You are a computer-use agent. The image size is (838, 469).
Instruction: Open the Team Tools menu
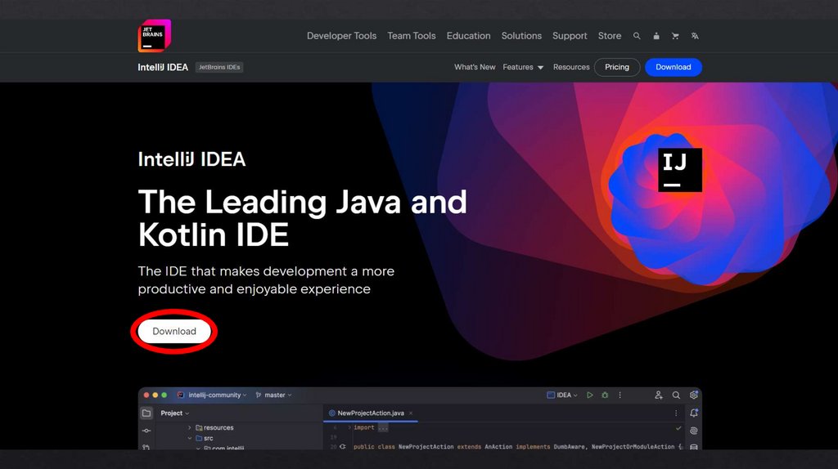point(412,36)
